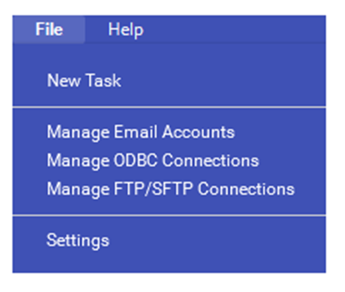The width and height of the screenshot is (345, 292).
Task: Collapse the open File menu
Action: tap(49, 29)
